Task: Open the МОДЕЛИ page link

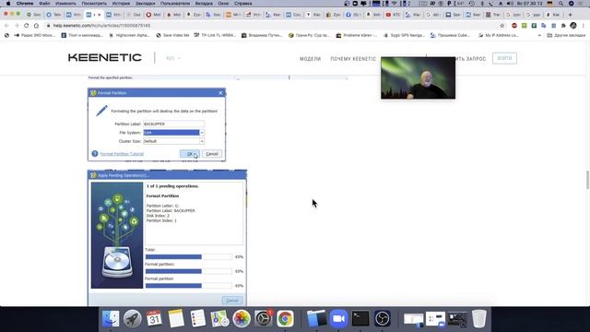Action: (x=311, y=59)
